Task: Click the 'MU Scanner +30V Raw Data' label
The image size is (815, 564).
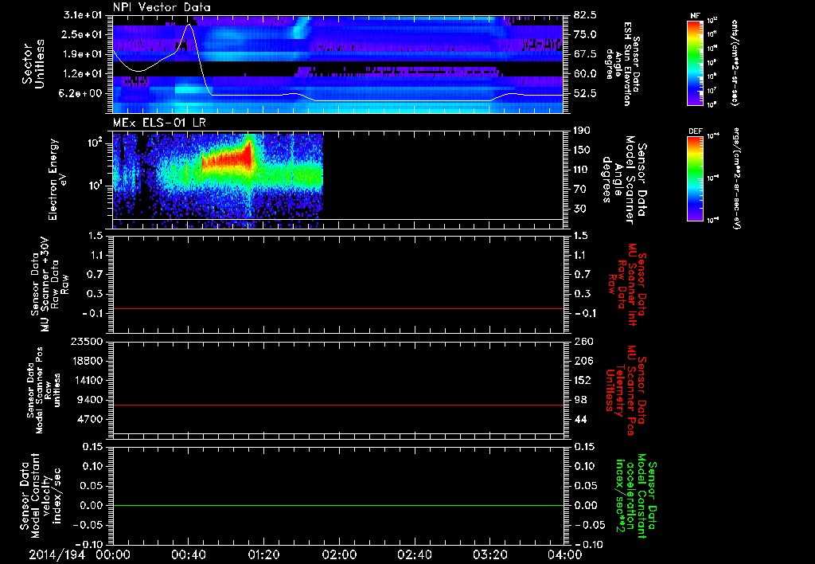Action: (49, 284)
